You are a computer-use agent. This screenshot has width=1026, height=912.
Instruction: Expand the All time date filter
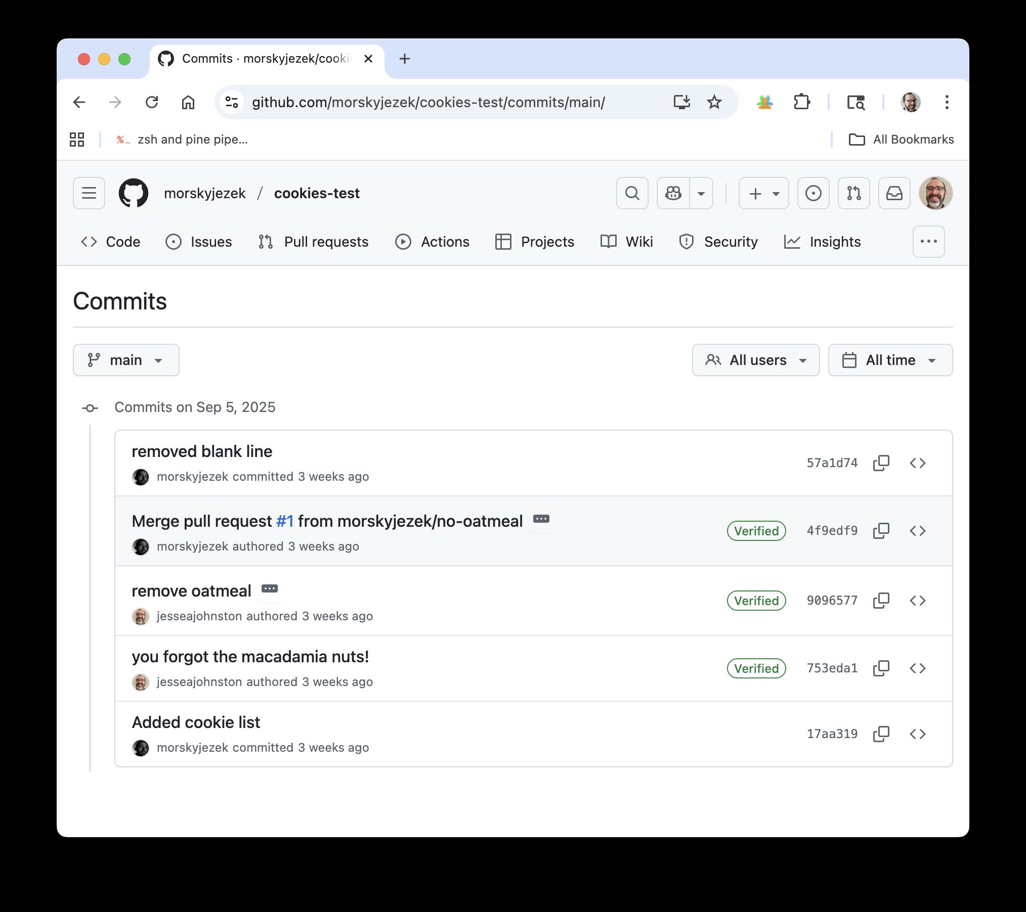890,360
